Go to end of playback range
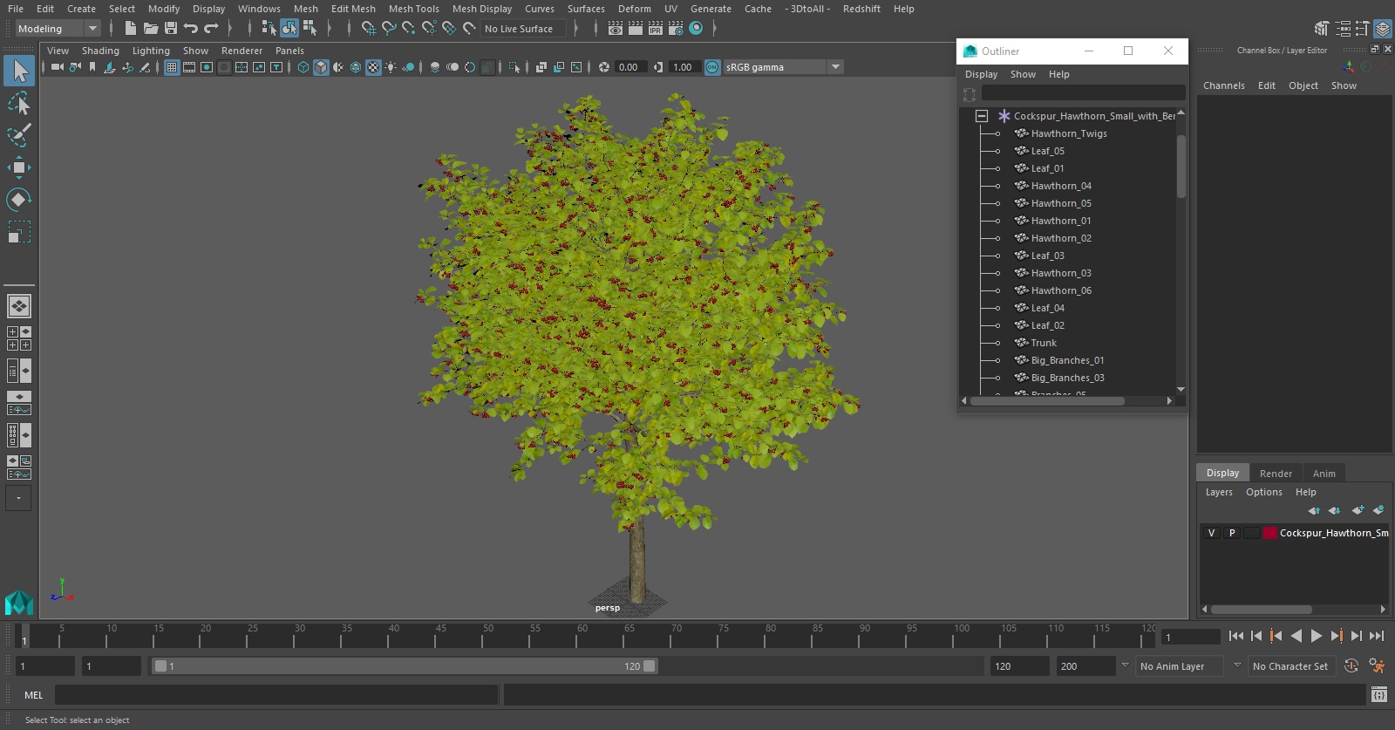This screenshot has height=730, width=1395. click(1377, 637)
